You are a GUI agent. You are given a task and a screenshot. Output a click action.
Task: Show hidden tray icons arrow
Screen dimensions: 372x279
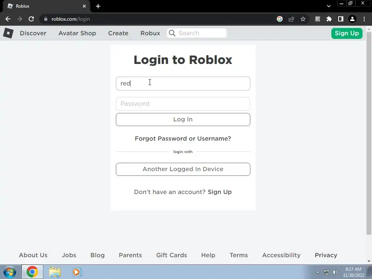(x=318, y=272)
